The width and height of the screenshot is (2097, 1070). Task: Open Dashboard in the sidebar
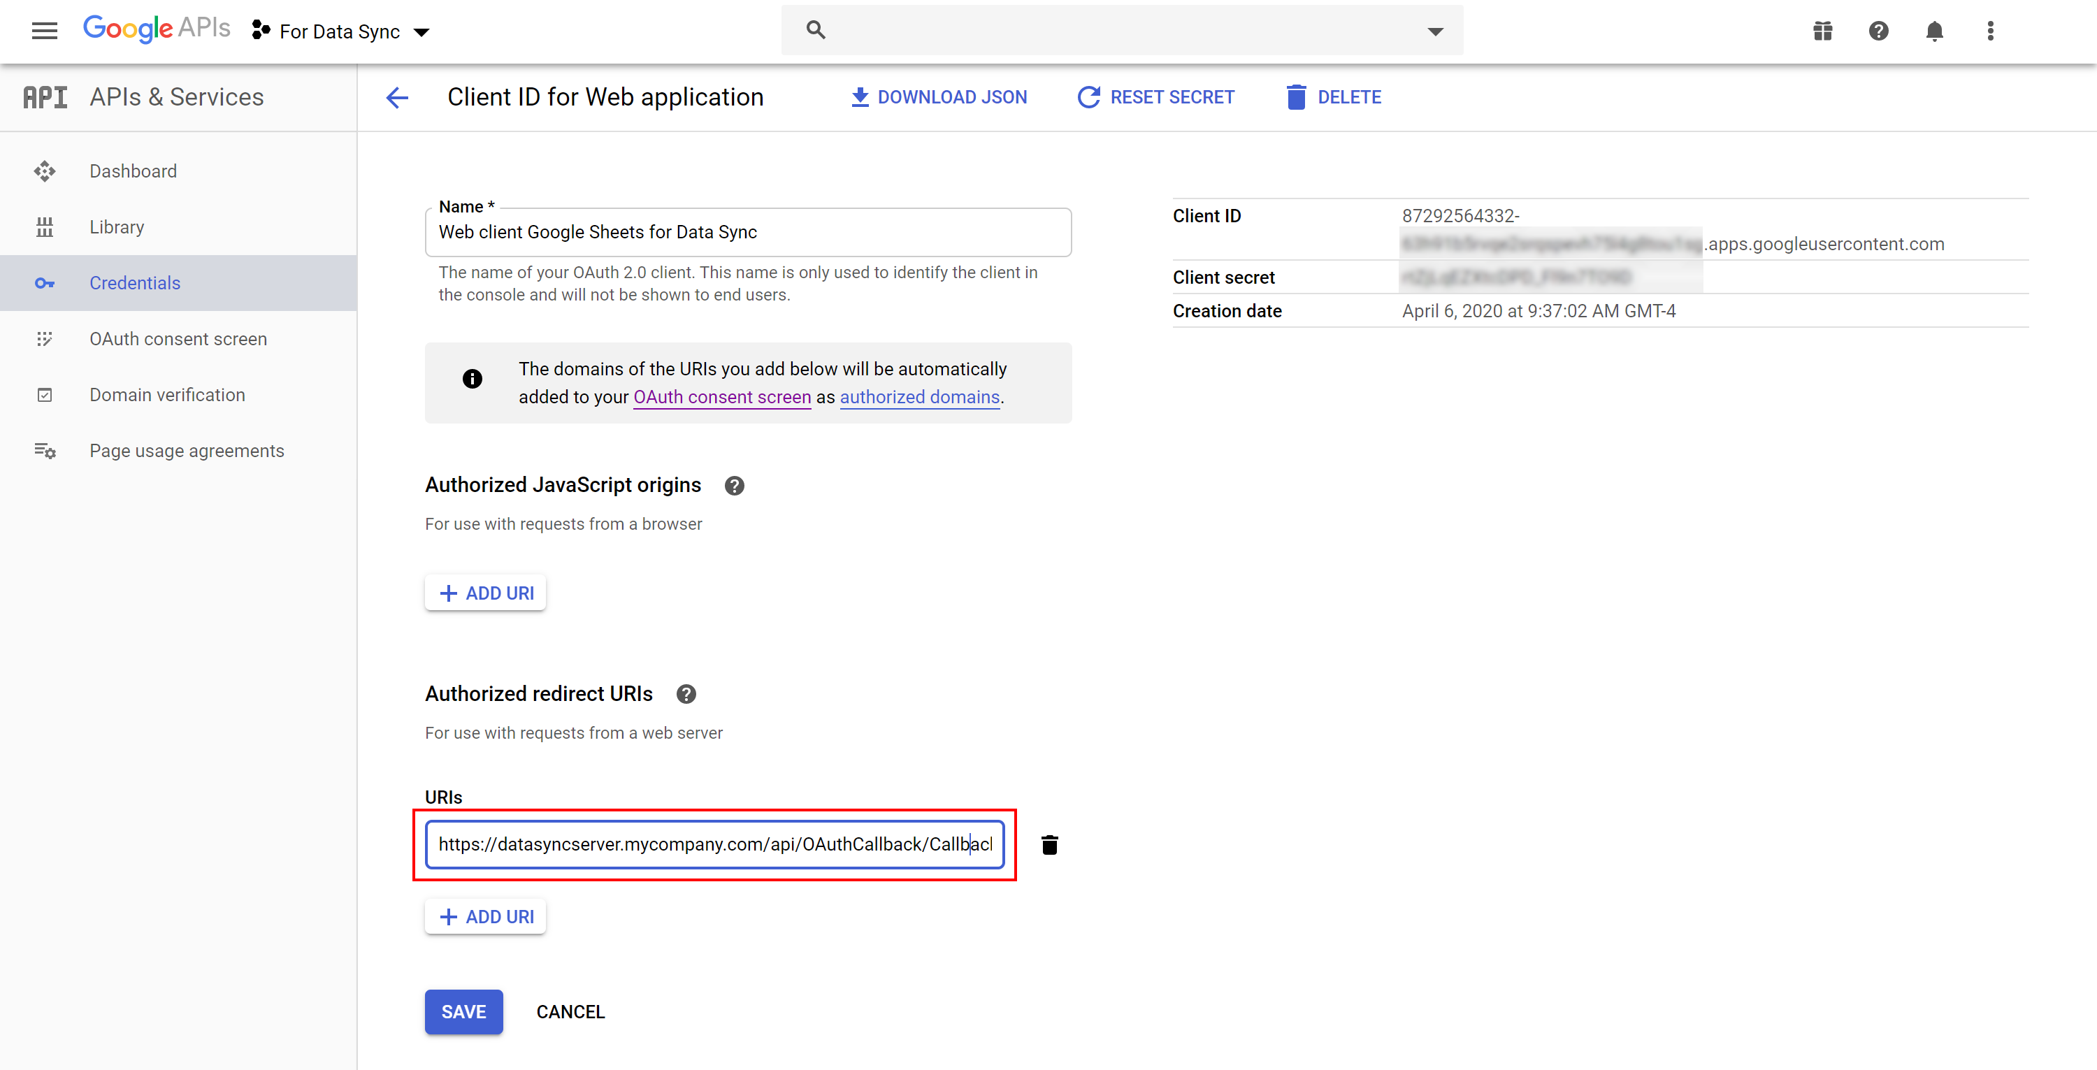click(178, 171)
